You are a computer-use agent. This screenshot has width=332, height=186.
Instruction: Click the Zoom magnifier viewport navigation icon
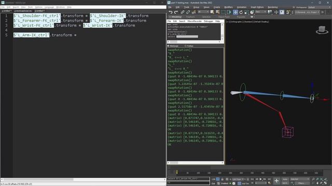(x=313, y=179)
